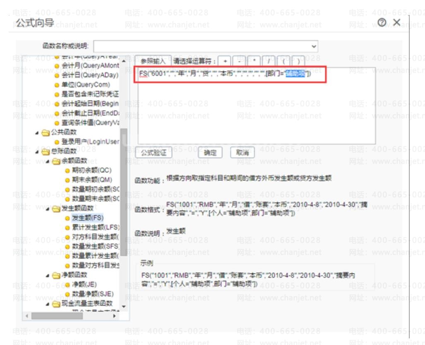Select 查询条件值(QueryVa function
The height and width of the screenshot is (345, 425).
[90, 123]
